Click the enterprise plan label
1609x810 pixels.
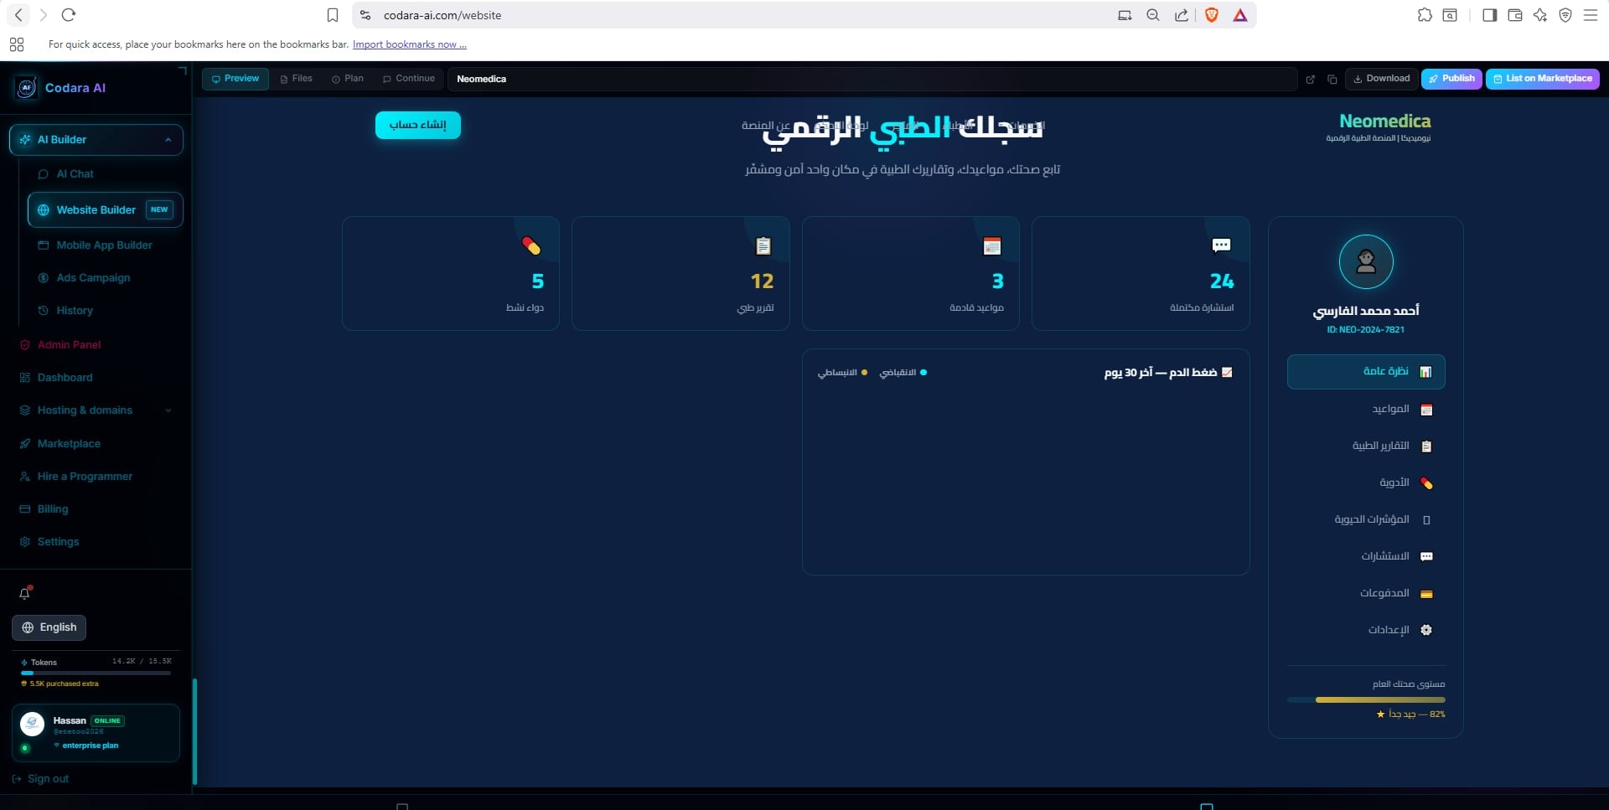(90, 746)
